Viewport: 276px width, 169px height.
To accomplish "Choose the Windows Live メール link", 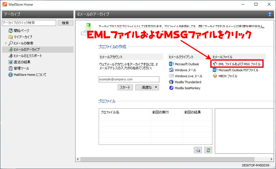I will (x=188, y=76).
